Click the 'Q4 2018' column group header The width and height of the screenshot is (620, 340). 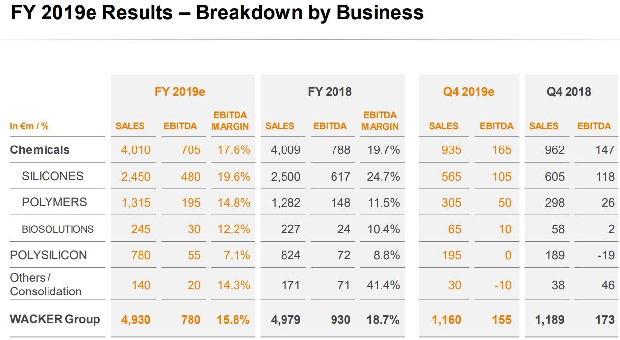point(569,92)
